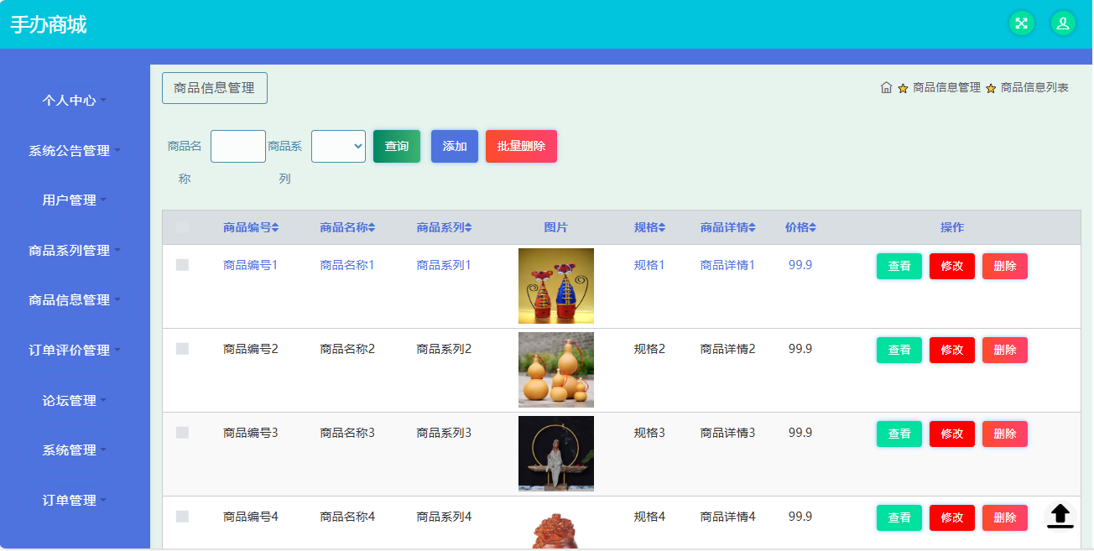Sort by 规格 column arrow
The width and height of the screenshot is (1094, 551).
click(x=662, y=227)
